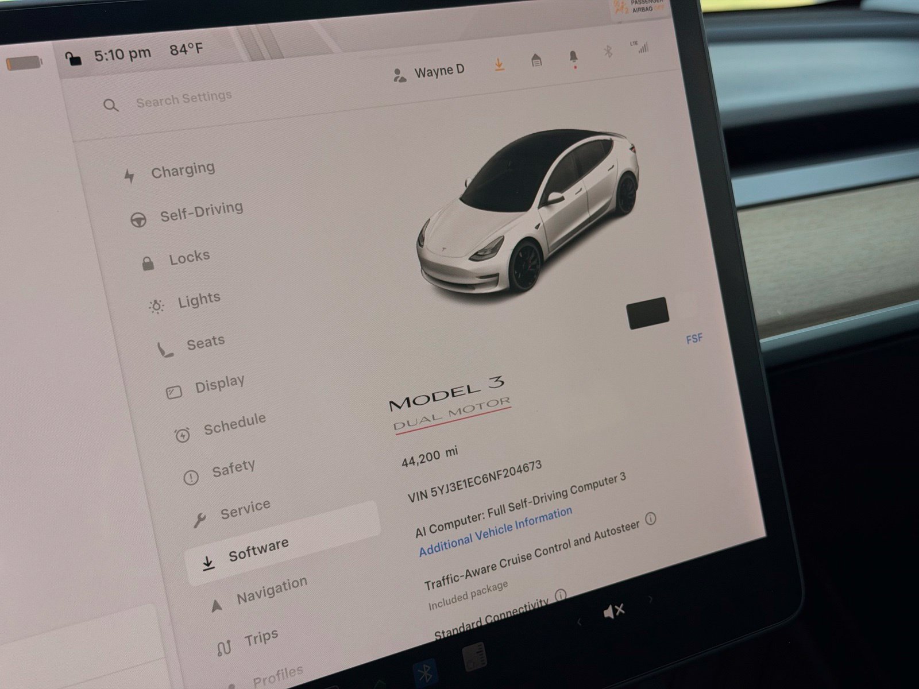The image size is (919, 689).
Task: Open the Display settings
Action: point(205,386)
